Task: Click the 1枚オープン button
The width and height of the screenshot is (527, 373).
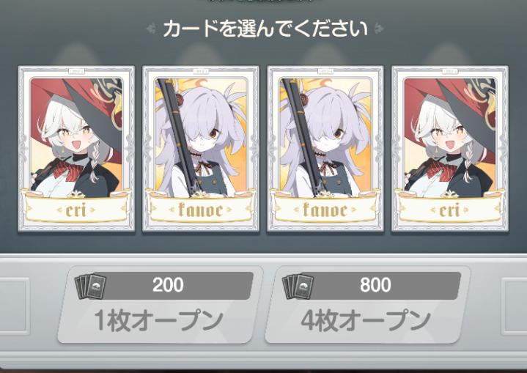Action: 161,305
